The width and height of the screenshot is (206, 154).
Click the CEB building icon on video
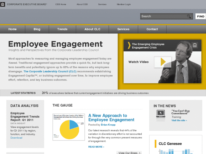(x=195, y=45)
